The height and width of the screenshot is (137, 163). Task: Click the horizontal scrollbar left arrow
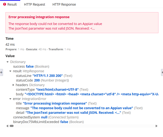(7, 126)
